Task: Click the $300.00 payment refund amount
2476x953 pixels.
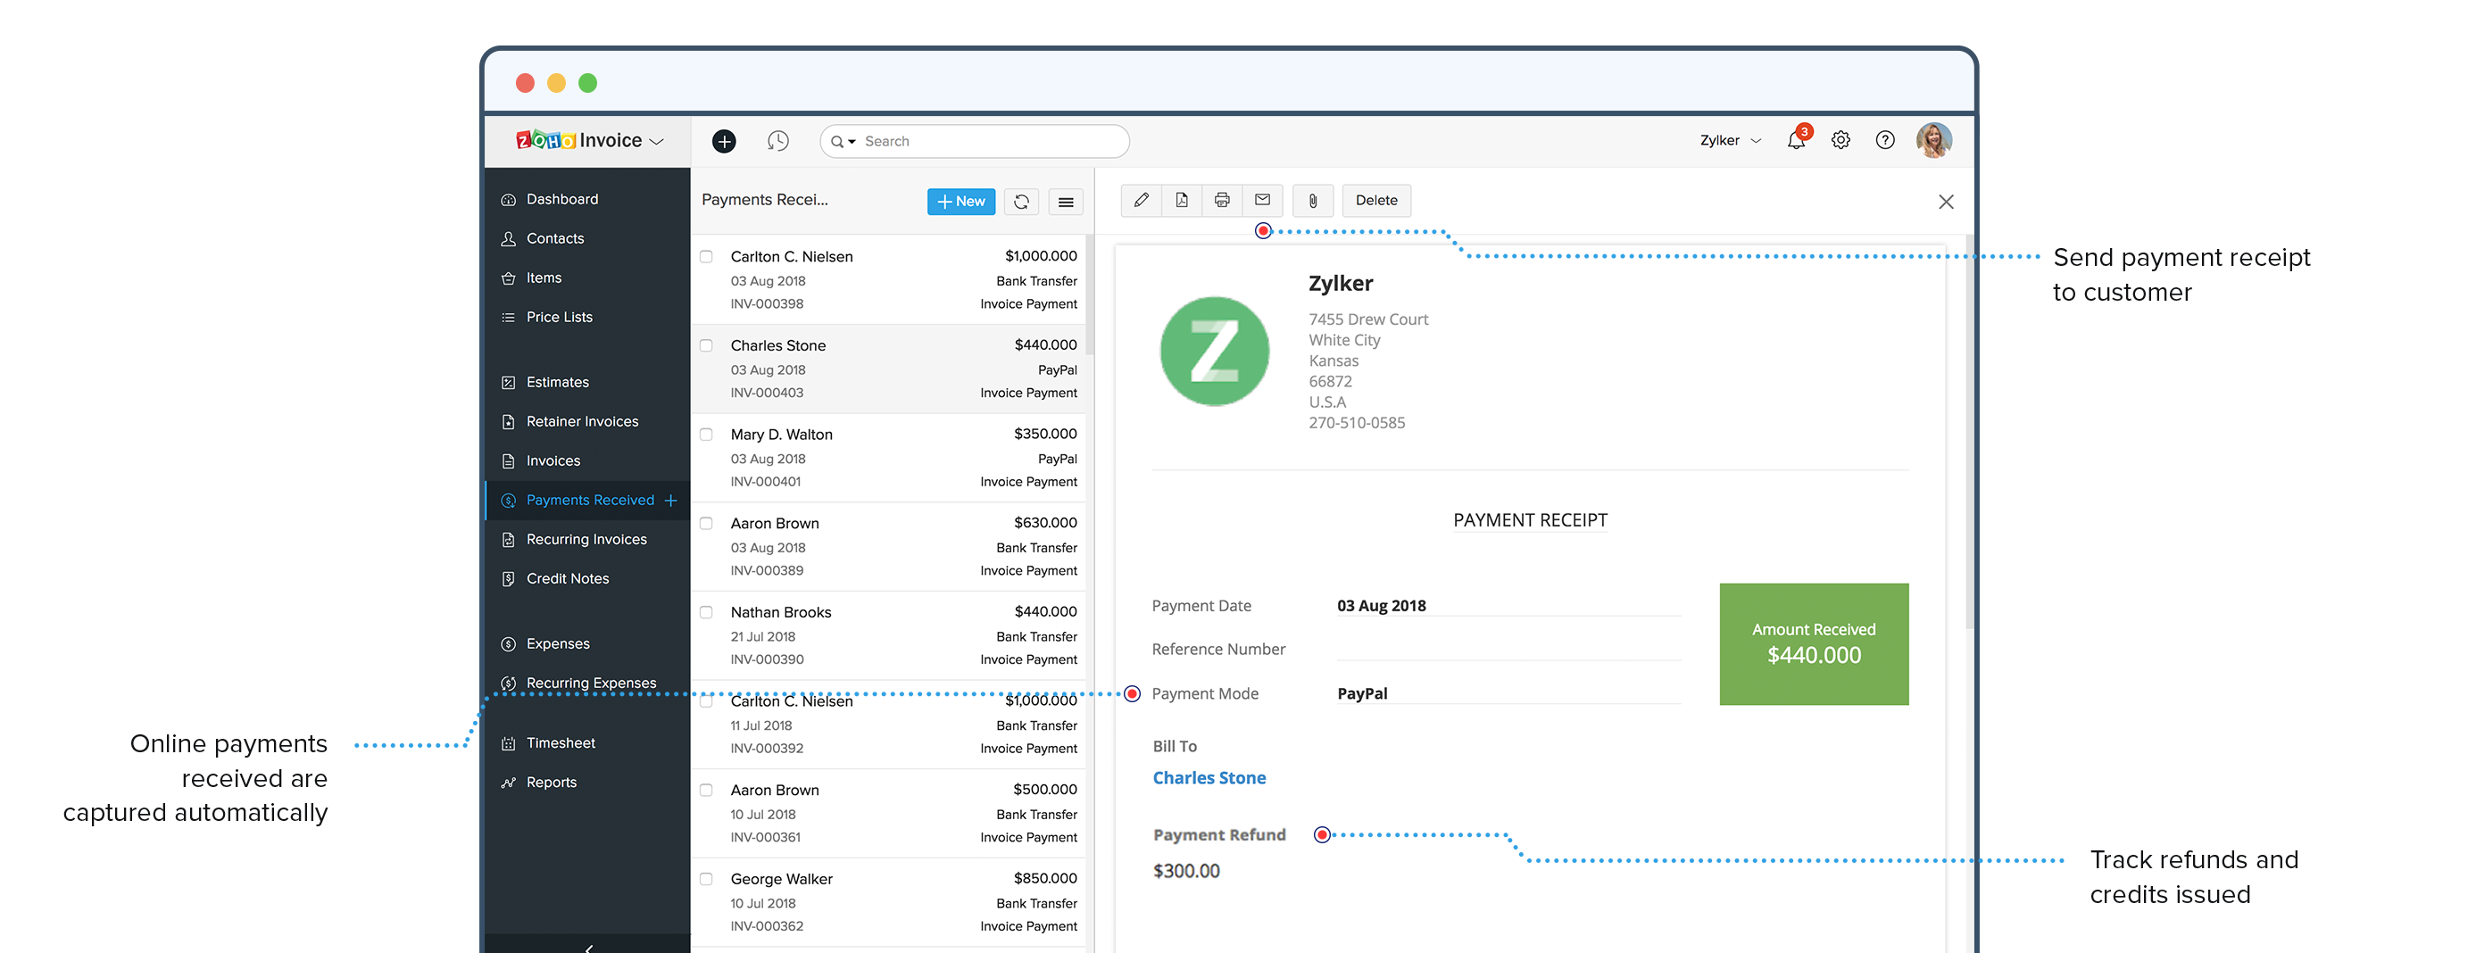Action: [1185, 871]
